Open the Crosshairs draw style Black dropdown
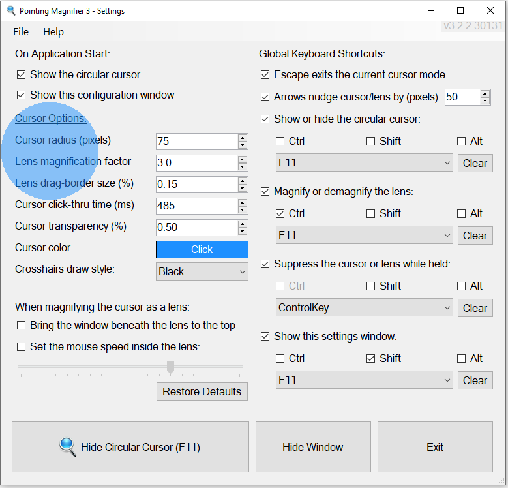 click(x=202, y=271)
